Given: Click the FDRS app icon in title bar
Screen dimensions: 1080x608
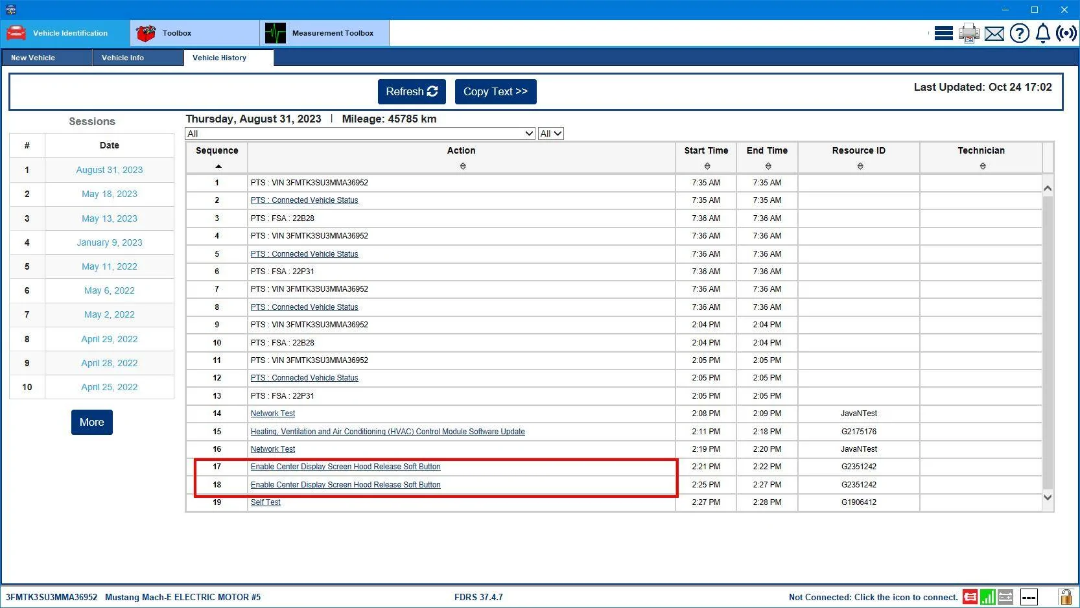Looking at the screenshot, I should point(11,10).
